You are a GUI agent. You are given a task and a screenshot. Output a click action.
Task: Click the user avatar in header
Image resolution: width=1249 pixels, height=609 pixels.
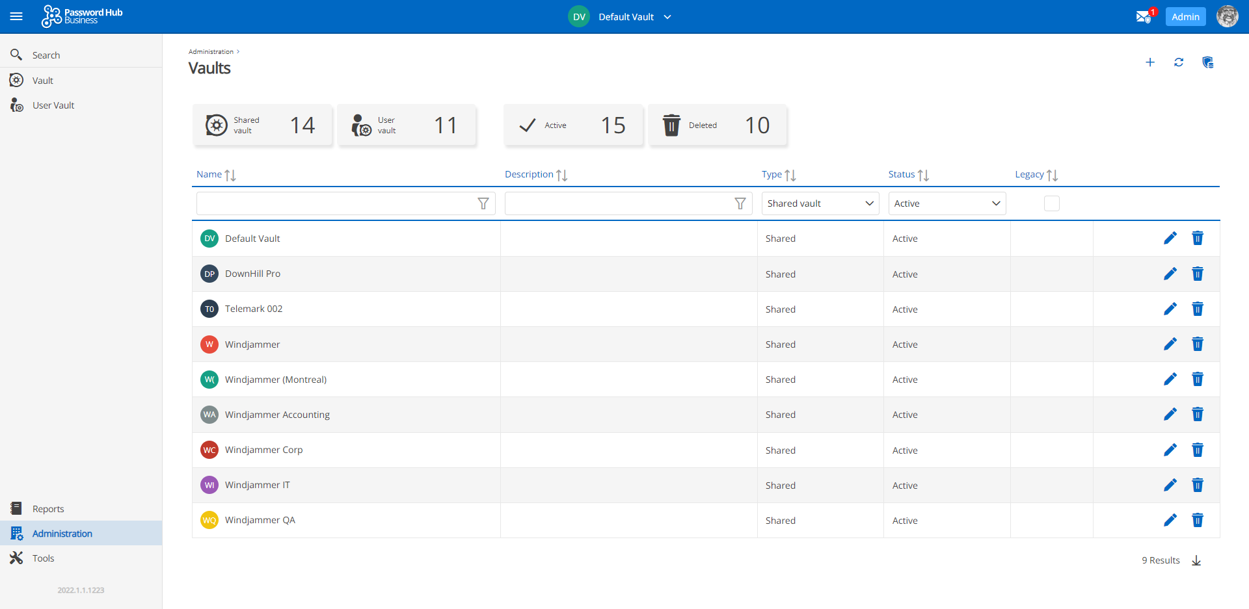click(x=1227, y=17)
